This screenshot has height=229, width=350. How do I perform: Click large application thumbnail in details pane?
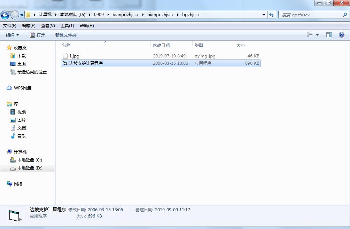click(x=15, y=216)
